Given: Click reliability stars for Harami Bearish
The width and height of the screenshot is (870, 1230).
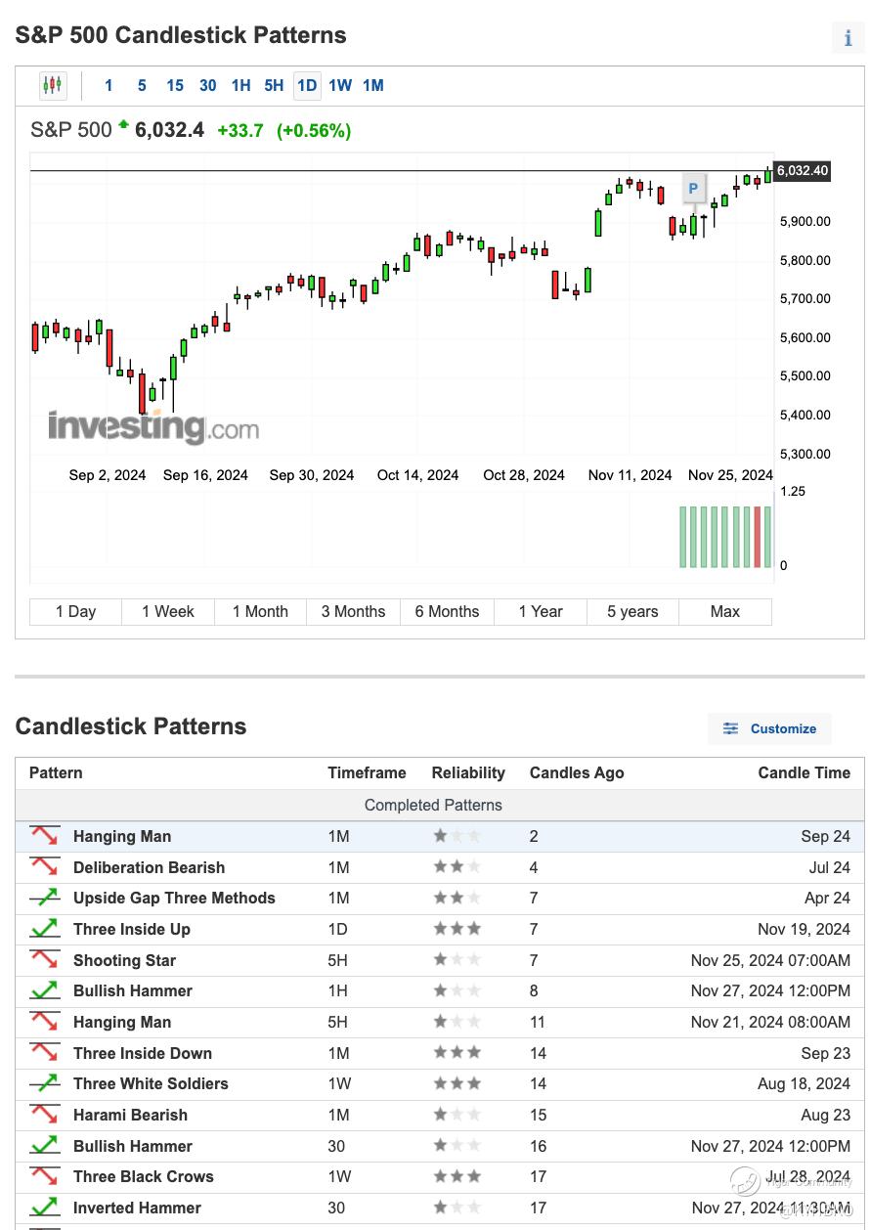Looking at the screenshot, I should 457,1114.
